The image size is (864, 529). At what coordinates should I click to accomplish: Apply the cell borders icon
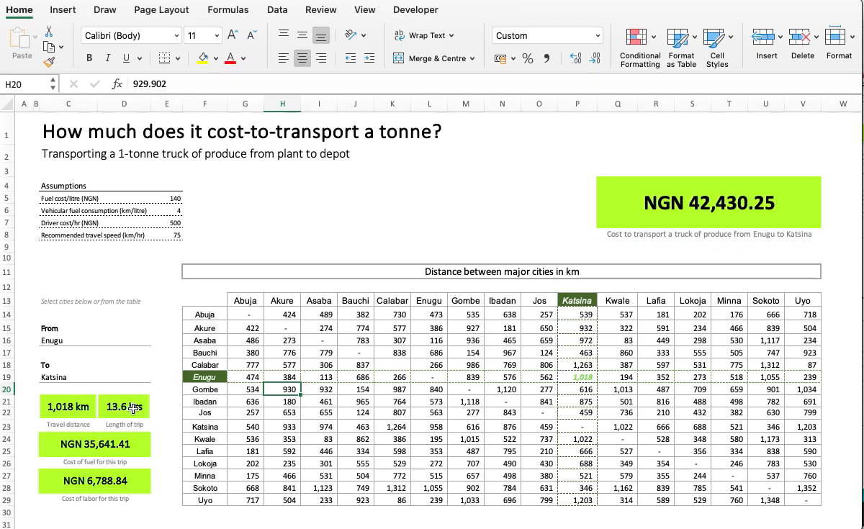coord(164,58)
